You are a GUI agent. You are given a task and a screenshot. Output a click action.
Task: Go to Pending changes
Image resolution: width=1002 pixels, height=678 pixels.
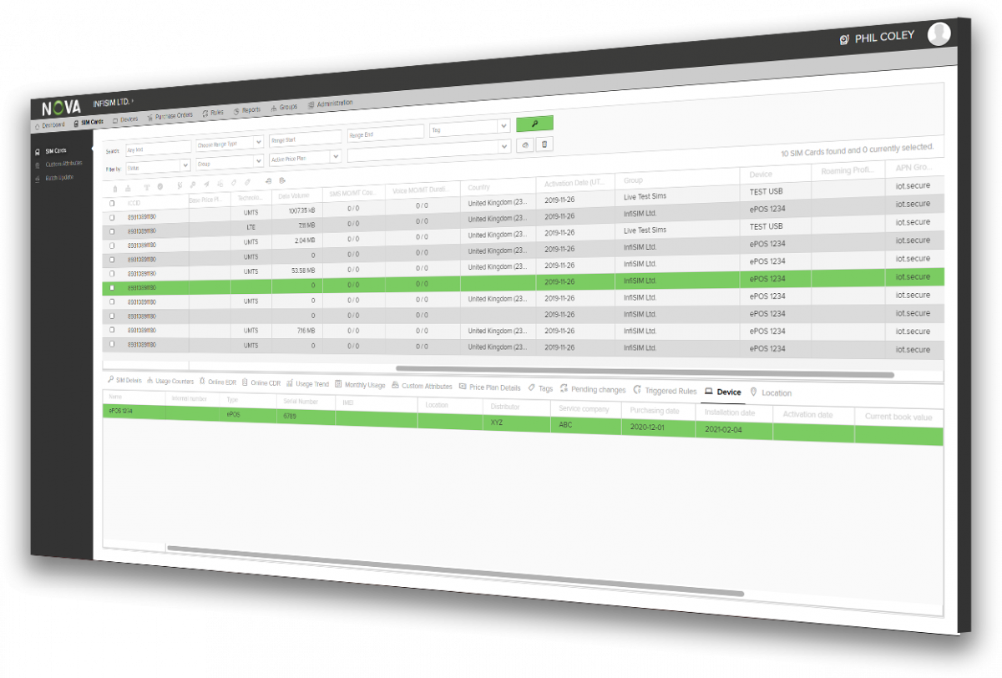tap(596, 389)
